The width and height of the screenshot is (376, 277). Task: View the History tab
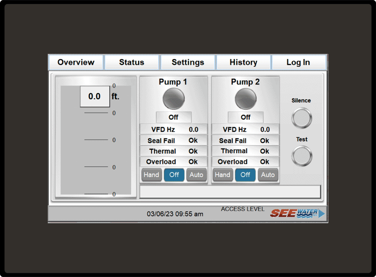(243, 62)
